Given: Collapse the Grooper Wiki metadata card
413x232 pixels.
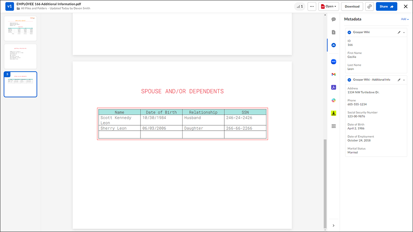Looking at the screenshot, I should click(404, 32).
